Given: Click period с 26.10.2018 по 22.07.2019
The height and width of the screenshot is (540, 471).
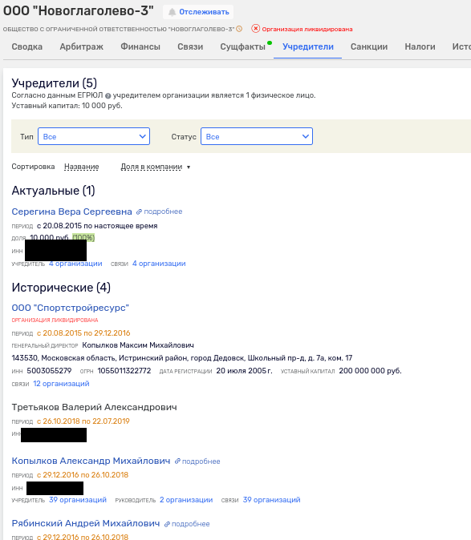Looking at the screenshot, I should 83,421.
